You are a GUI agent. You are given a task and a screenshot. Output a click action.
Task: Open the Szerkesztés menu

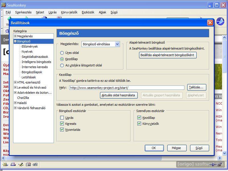(23, 12)
